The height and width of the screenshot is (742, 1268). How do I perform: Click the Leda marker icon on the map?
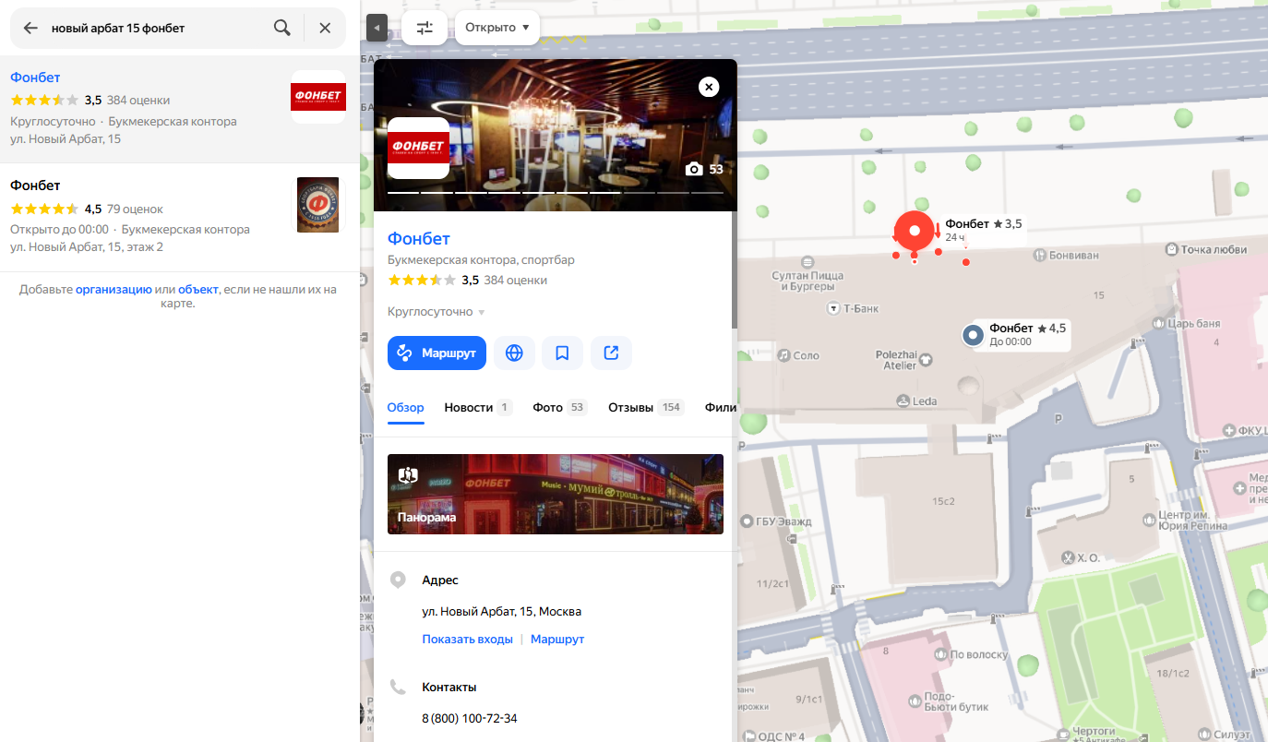tap(902, 401)
